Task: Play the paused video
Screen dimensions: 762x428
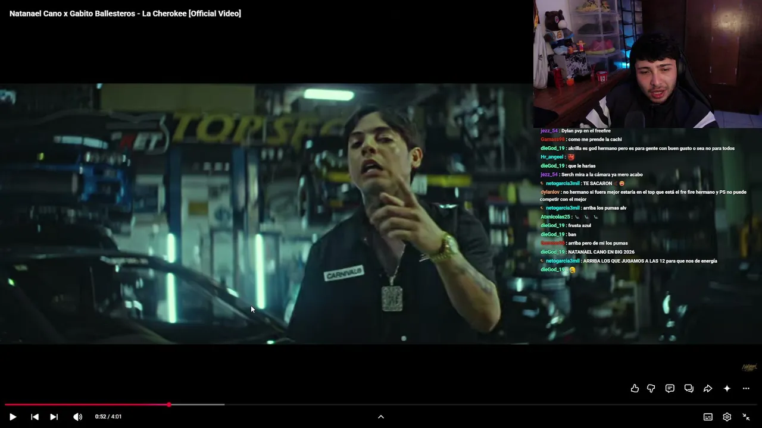Action: click(x=13, y=417)
